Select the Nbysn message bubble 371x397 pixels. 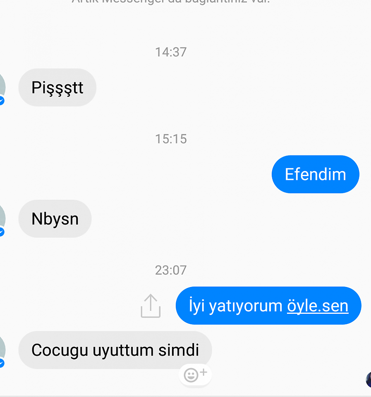[x=55, y=218]
